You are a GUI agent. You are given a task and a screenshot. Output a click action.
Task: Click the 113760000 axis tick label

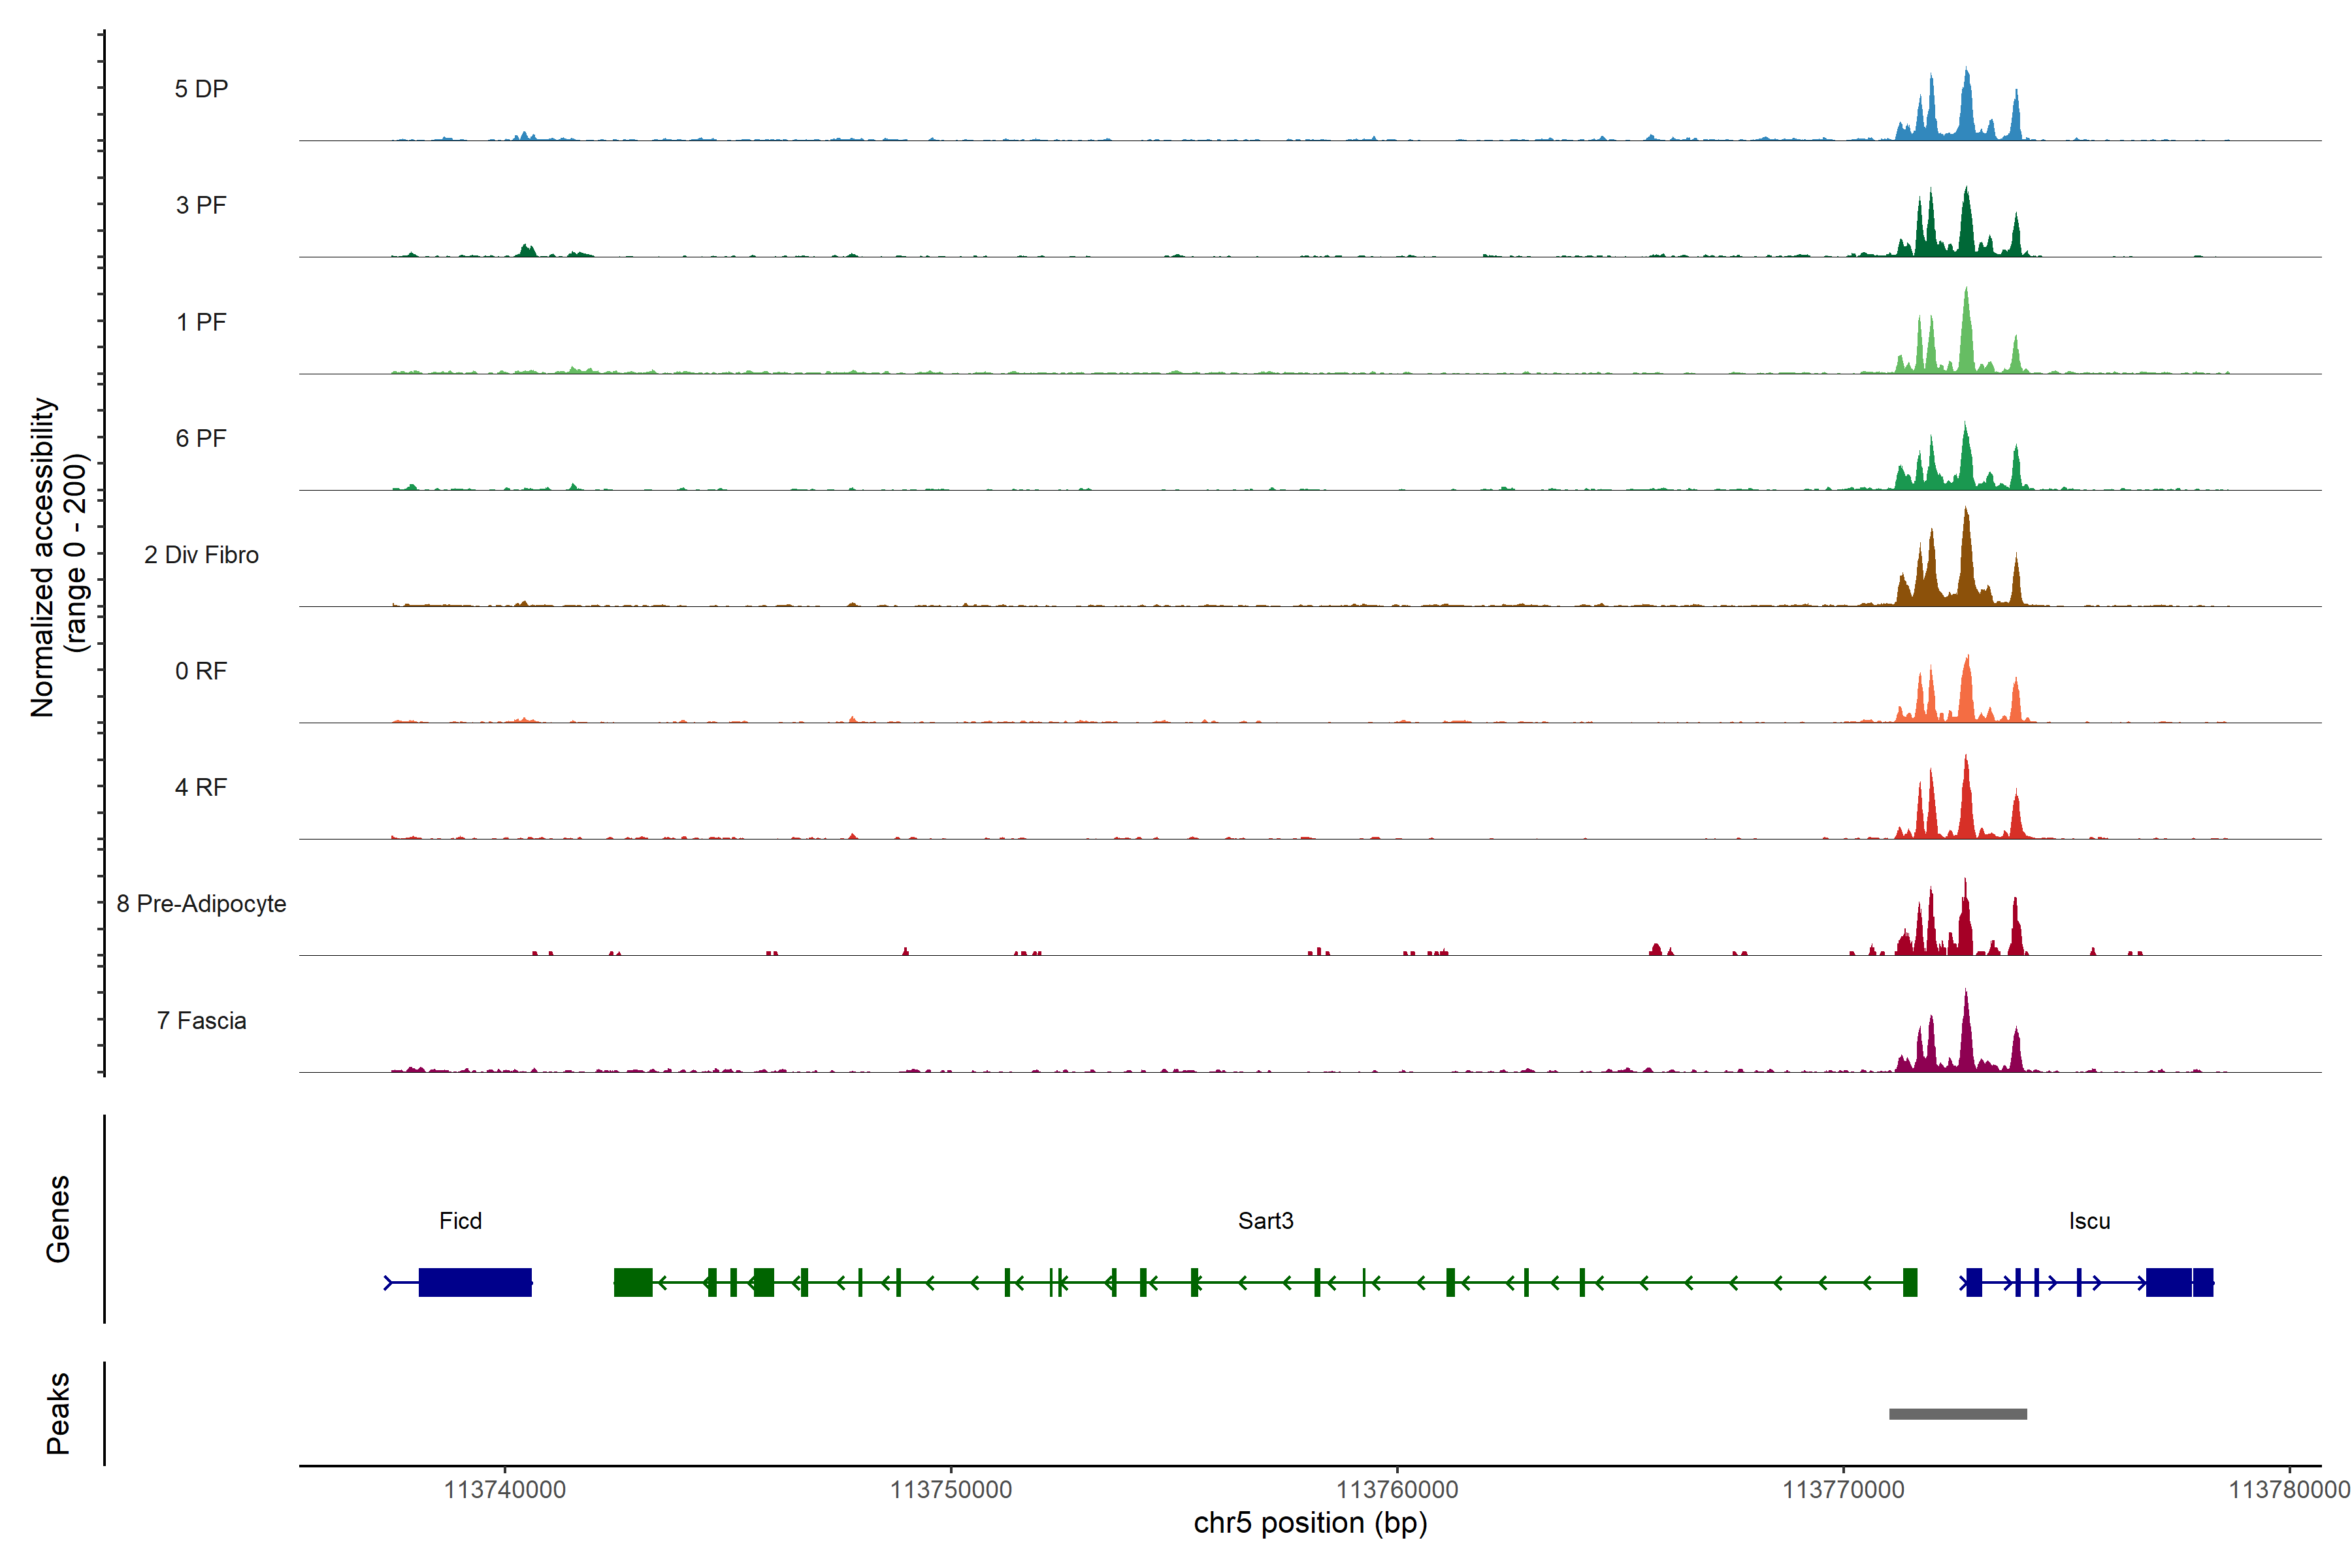point(1397,1490)
